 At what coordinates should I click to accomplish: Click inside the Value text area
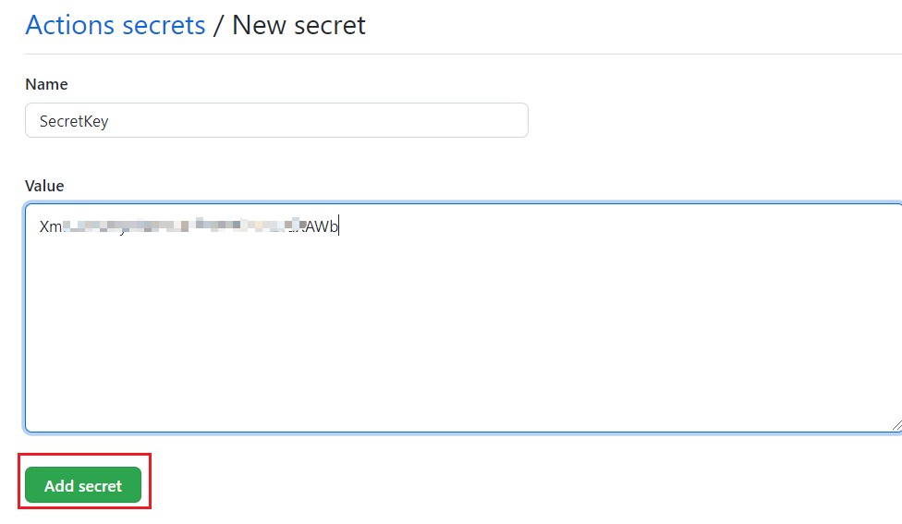point(463,318)
